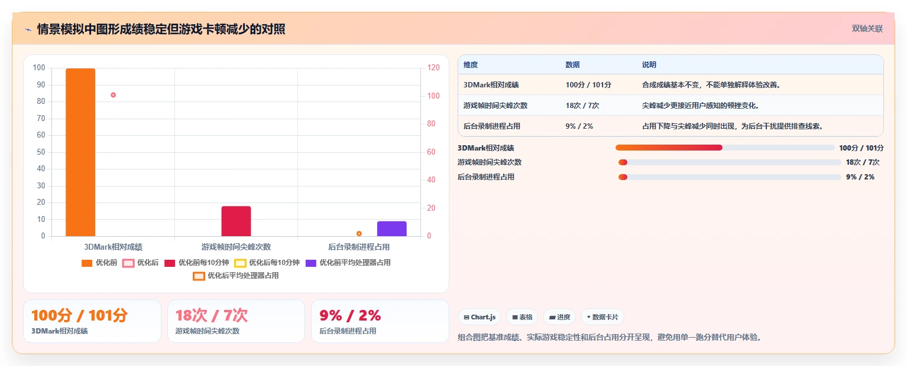The image size is (907, 366).
Task: Select the Chart.js chip
Action: tap(480, 317)
